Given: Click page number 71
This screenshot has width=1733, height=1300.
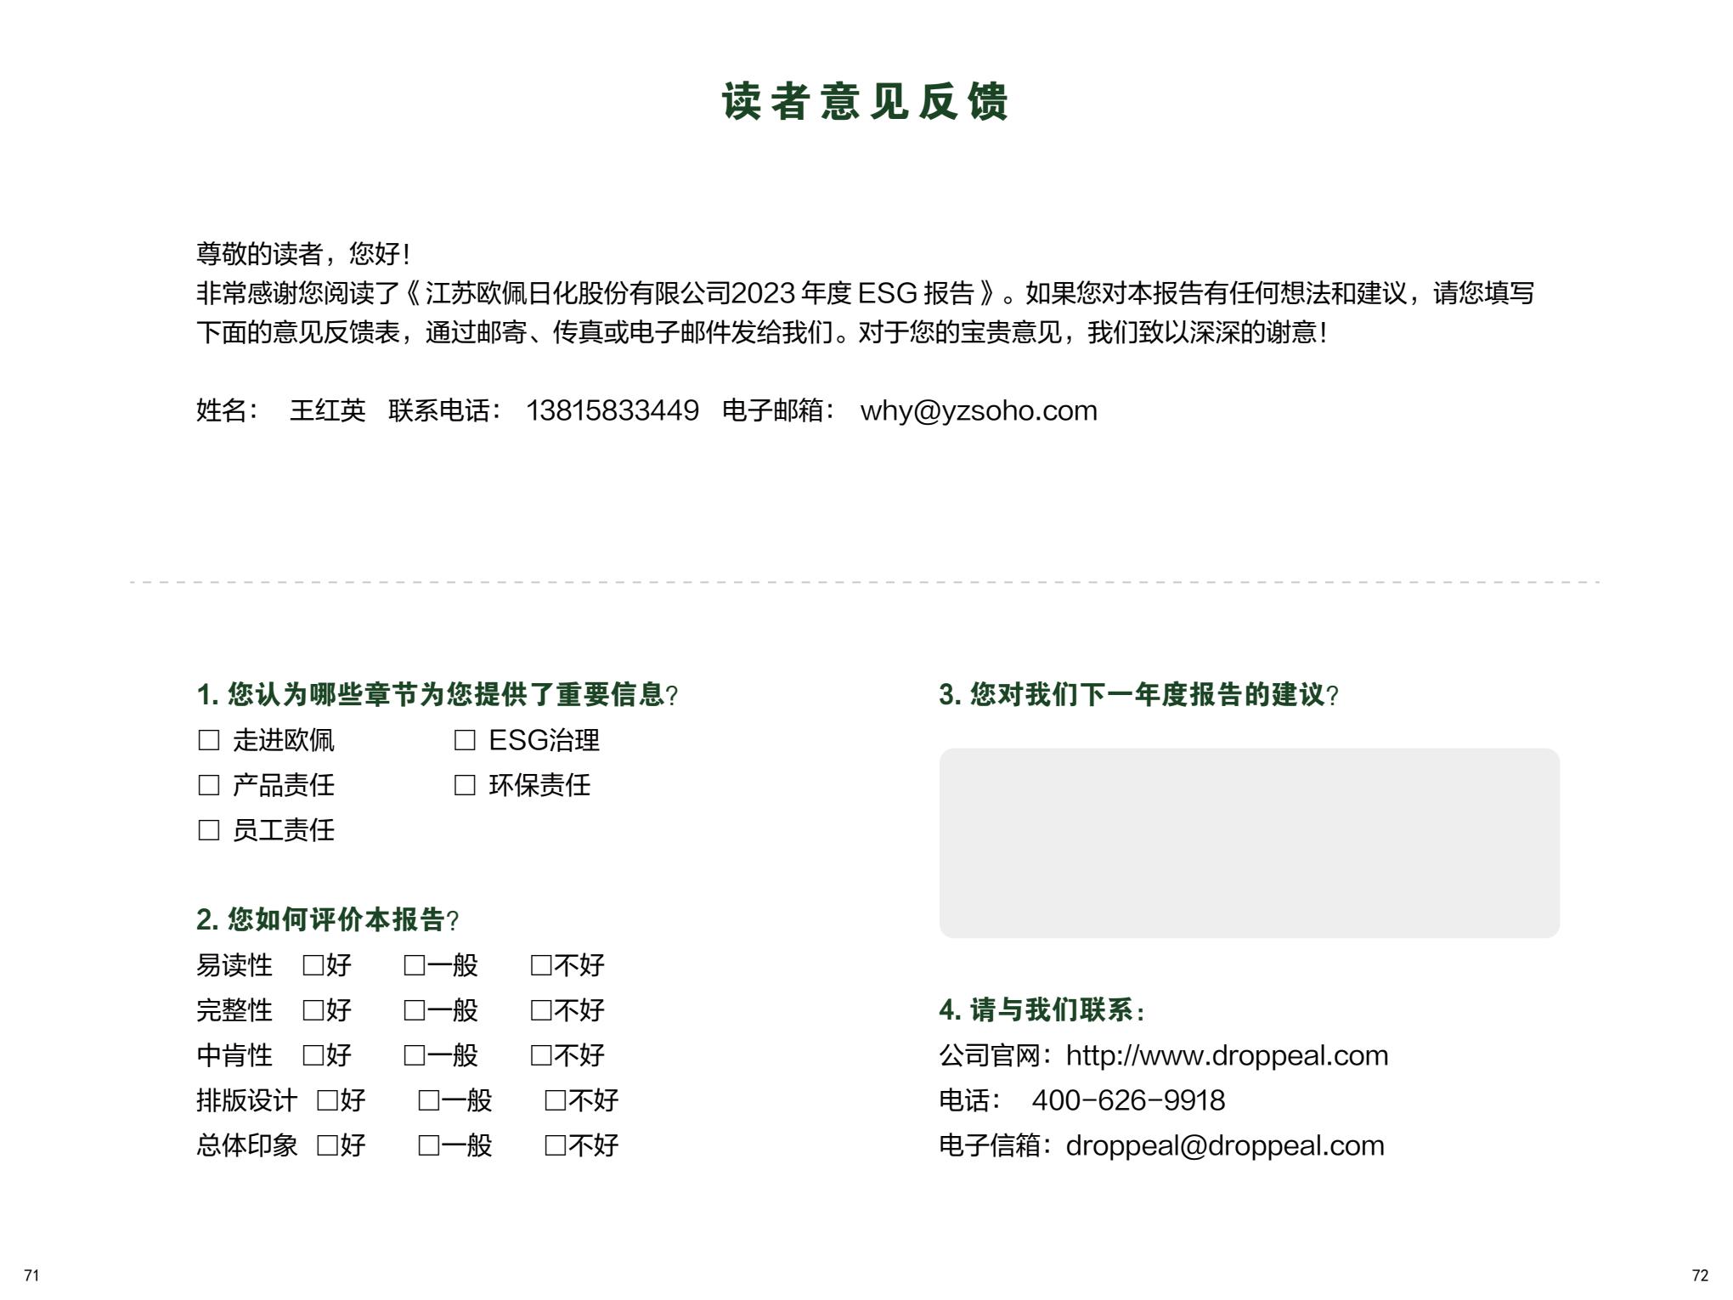Looking at the screenshot, I should click(31, 1275).
